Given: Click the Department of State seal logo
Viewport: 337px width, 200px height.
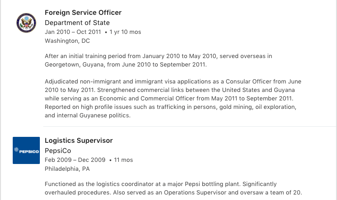Looking at the screenshot, I should click(x=26, y=22).
